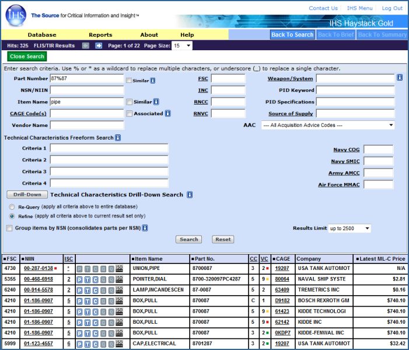Open help icon beside Item Name Similar
The image size is (409, 350).
pos(156,102)
